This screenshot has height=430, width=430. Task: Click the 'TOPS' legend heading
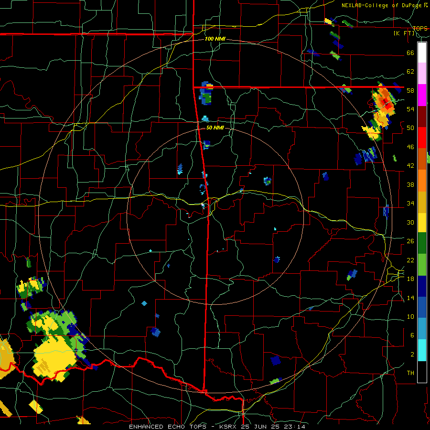(420, 28)
